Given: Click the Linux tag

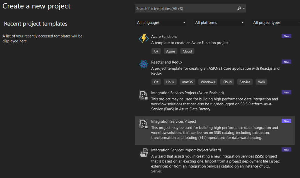Looking at the screenshot, I should point(170,82).
